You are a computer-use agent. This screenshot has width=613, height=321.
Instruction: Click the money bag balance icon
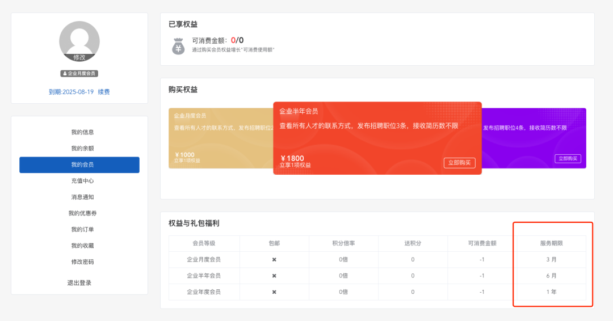click(178, 46)
